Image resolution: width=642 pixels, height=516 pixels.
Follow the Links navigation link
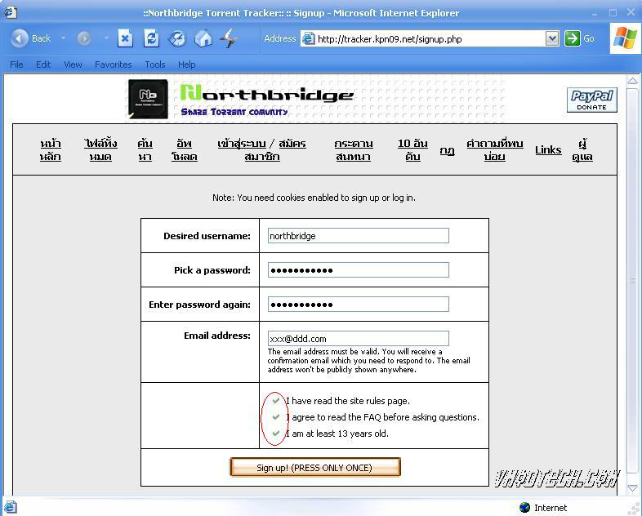click(548, 149)
